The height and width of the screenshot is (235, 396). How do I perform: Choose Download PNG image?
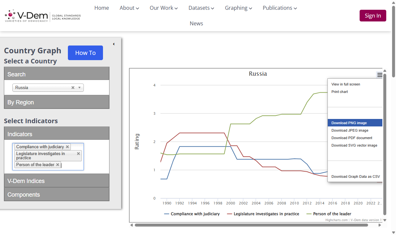click(355, 123)
